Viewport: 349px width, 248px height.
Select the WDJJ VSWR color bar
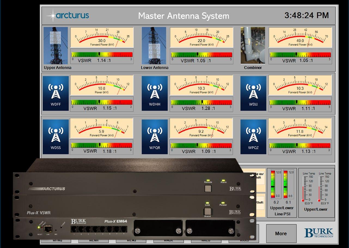tap(300, 102)
